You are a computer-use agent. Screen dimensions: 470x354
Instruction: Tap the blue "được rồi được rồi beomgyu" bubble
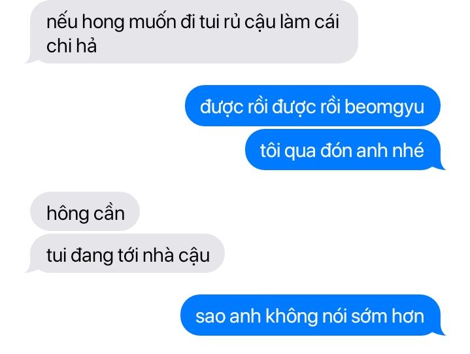(x=312, y=105)
